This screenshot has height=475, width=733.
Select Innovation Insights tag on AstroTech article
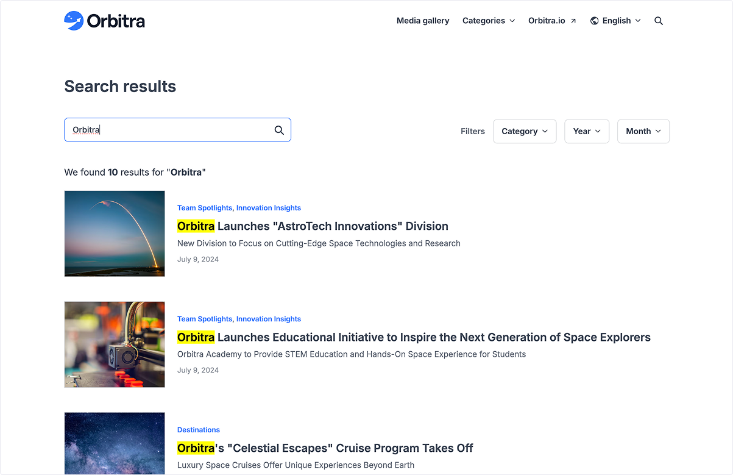point(269,208)
